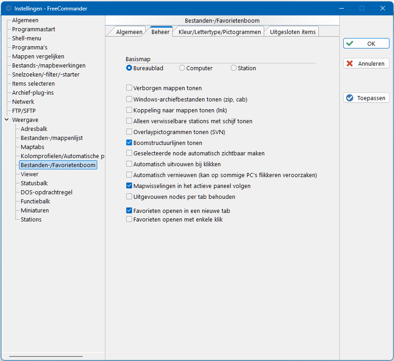The height and width of the screenshot is (361, 394).
Task: Close the Instellingen window
Action: coord(382,8)
